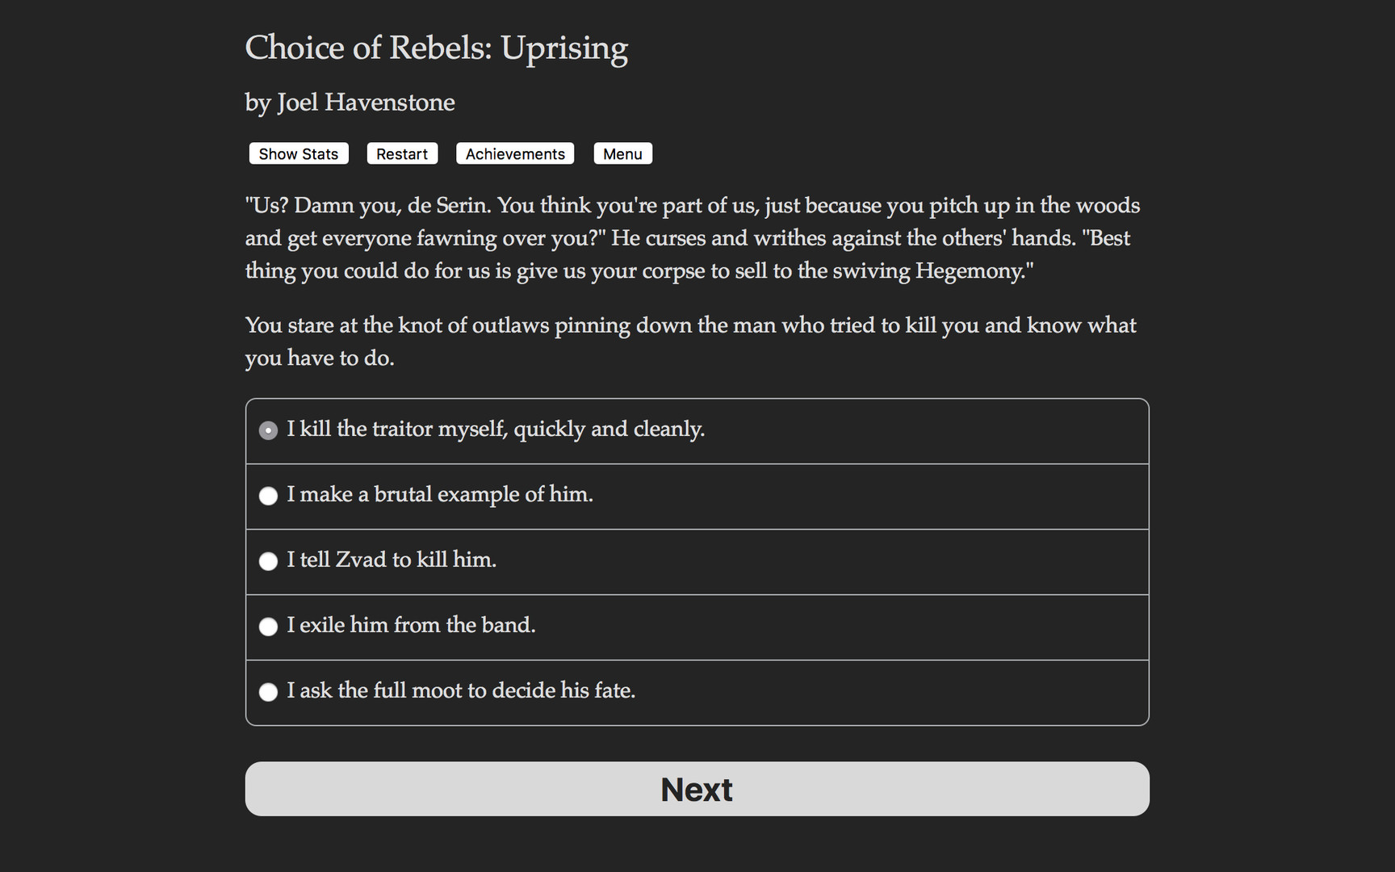Click Show Stats to check character attributes
Screen dimensions: 1395x872
(298, 153)
